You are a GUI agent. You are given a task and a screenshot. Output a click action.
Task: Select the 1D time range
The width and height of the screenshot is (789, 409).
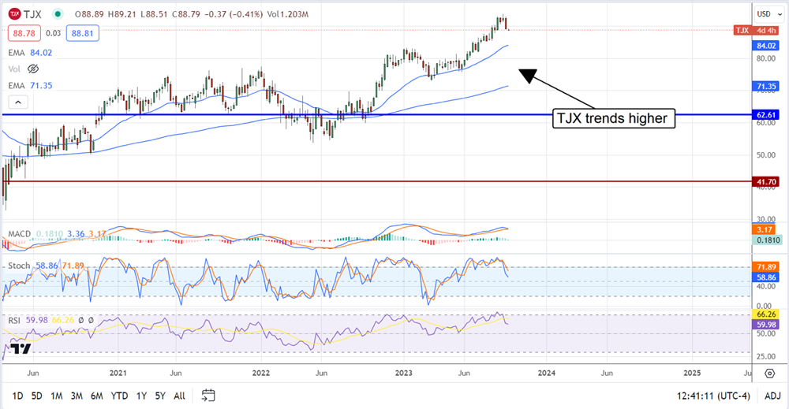[x=16, y=395]
